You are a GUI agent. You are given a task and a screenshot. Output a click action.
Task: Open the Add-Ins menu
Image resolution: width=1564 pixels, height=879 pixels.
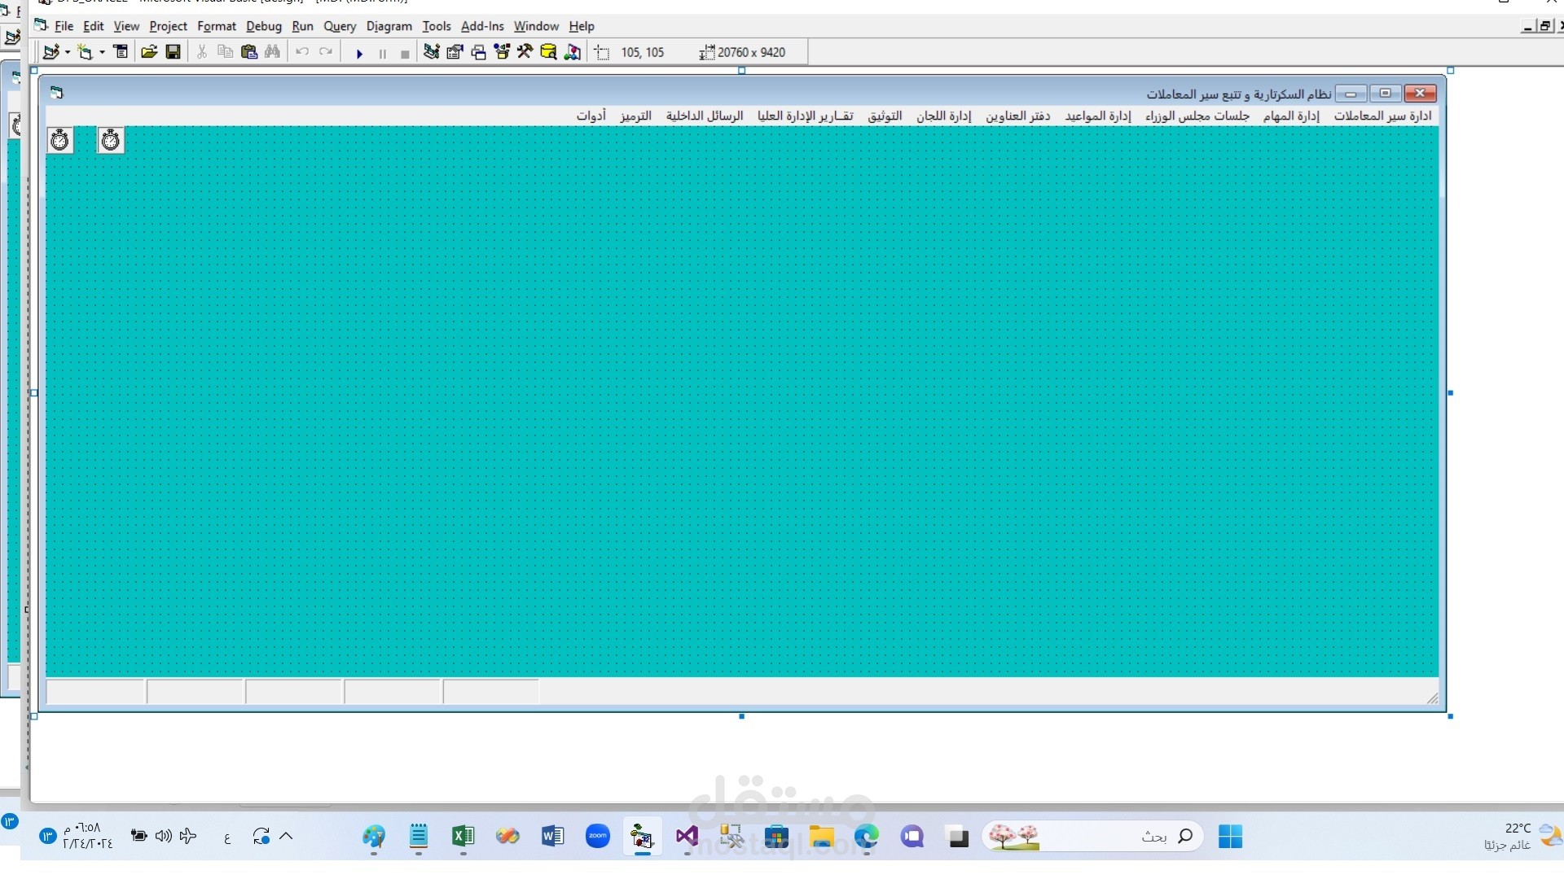coord(482,26)
